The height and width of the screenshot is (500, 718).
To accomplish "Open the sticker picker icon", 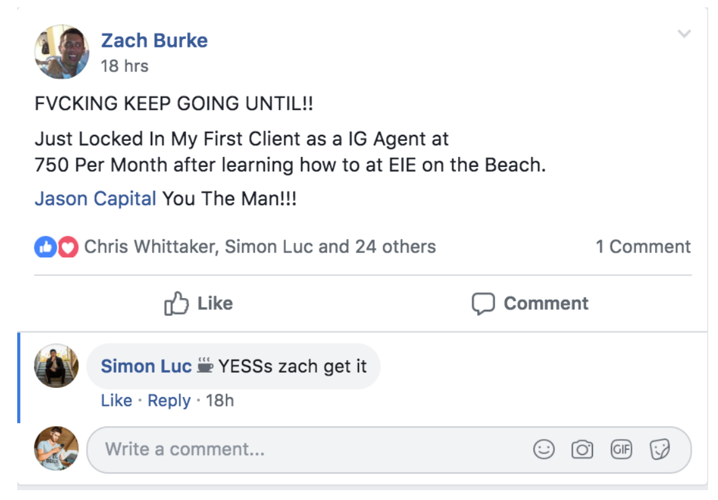I will coord(660,450).
